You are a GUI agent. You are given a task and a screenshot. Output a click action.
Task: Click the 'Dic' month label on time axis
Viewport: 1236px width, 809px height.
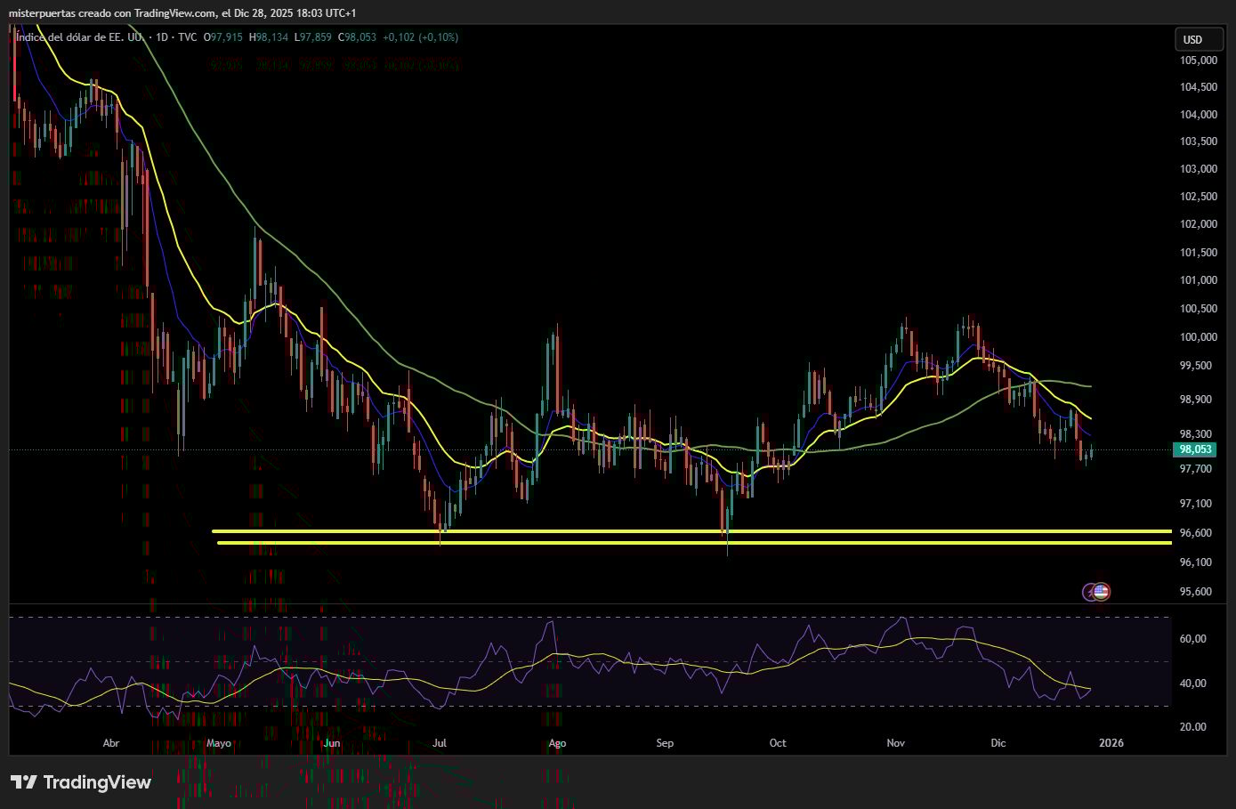tap(998, 743)
